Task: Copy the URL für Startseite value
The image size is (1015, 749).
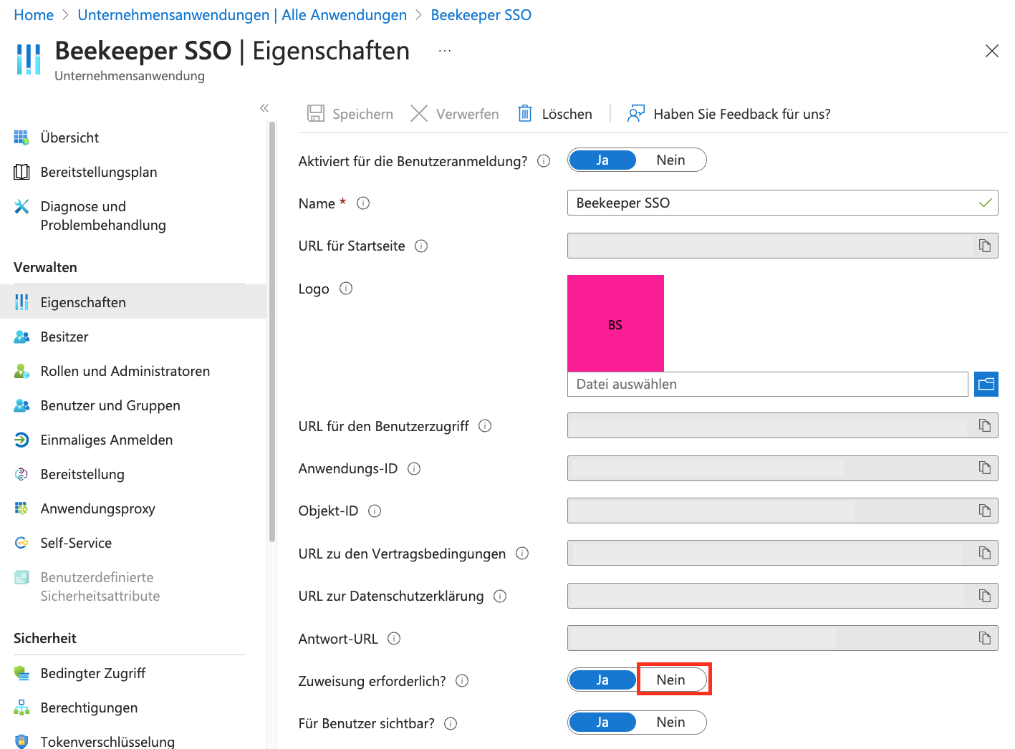Action: 985,246
